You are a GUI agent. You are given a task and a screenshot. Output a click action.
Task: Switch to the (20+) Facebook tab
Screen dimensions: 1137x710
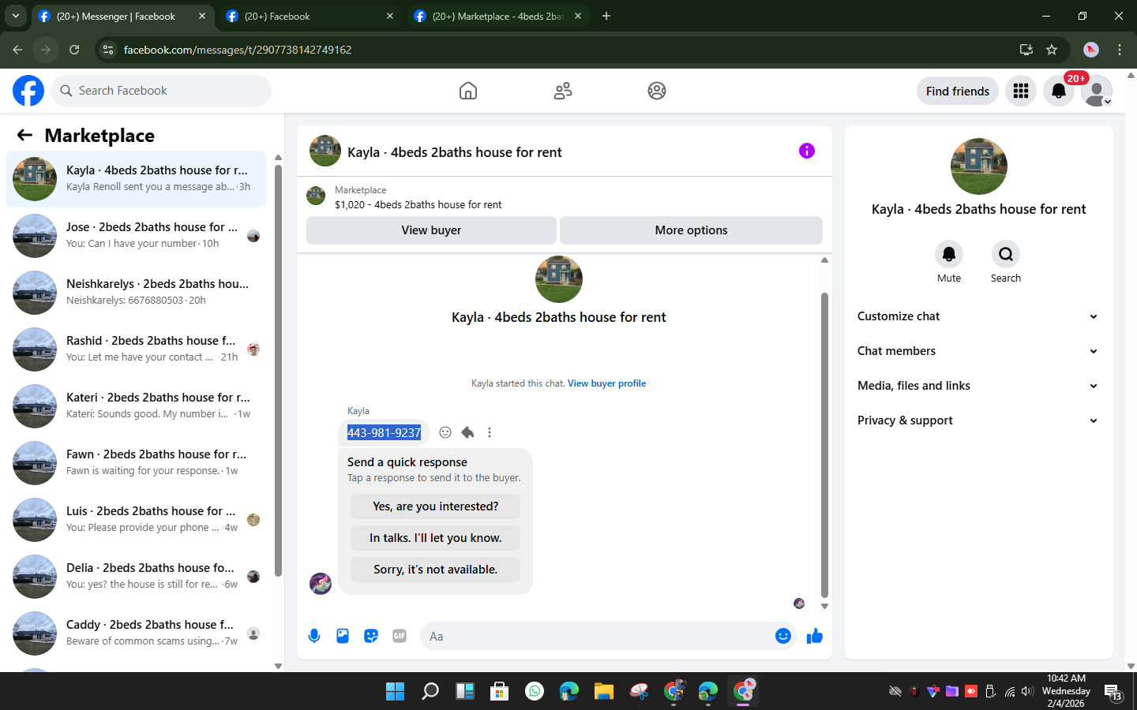(x=310, y=16)
